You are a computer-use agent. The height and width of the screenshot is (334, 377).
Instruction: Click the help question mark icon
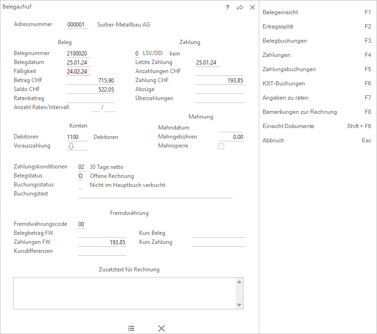tap(227, 8)
